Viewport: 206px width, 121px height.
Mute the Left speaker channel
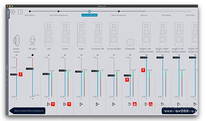[x=49, y=55]
